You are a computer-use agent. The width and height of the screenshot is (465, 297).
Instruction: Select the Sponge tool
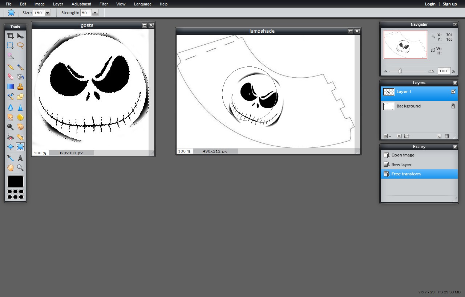tap(20, 117)
